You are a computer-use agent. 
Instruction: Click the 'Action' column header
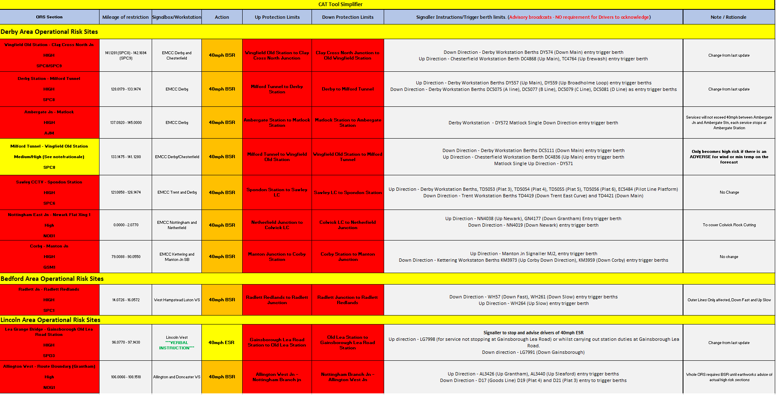(222, 17)
